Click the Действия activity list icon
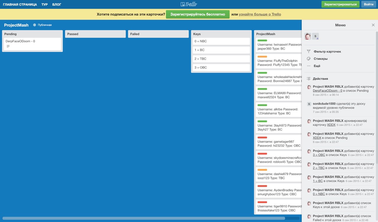The height and width of the screenshot is (222, 378). click(309, 79)
